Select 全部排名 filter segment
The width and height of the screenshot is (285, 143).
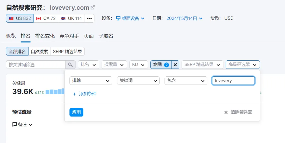click(17, 51)
